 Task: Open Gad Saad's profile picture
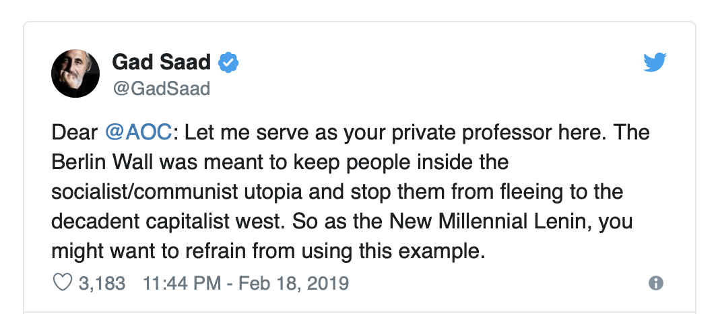click(x=75, y=73)
